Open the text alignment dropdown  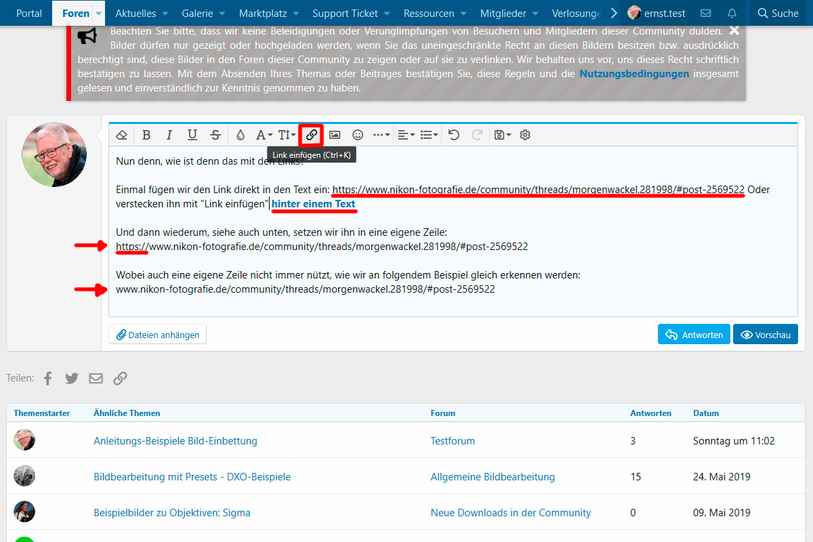tap(406, 135)
